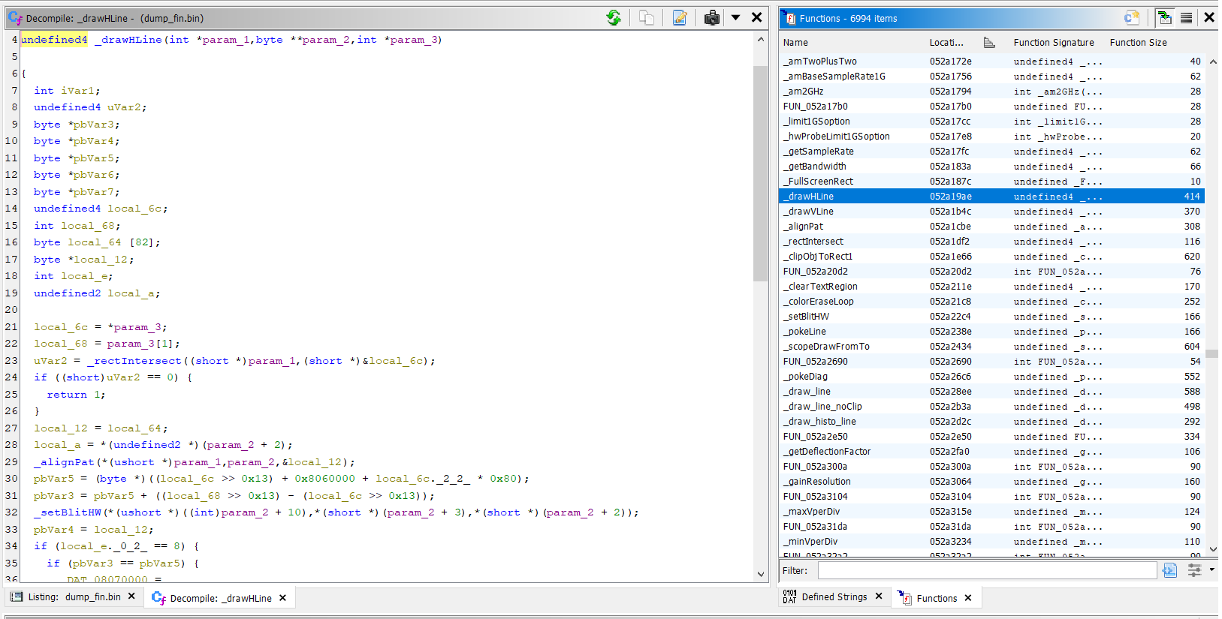Select the _clearTextRegion row
This screenshot has height=619, width=1222.
pos(991,287)
